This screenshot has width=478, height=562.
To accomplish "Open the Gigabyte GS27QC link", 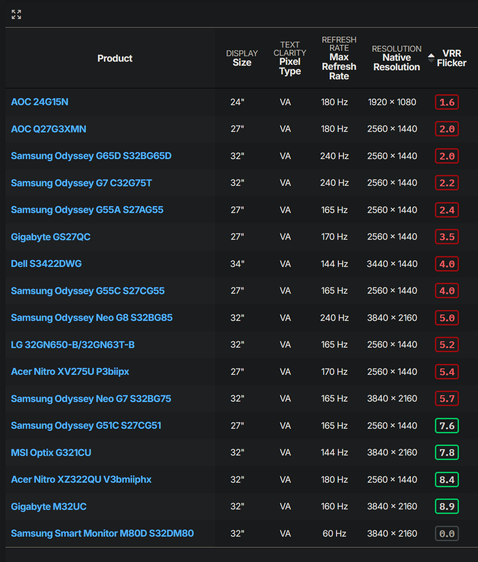I will coord(51,237).
